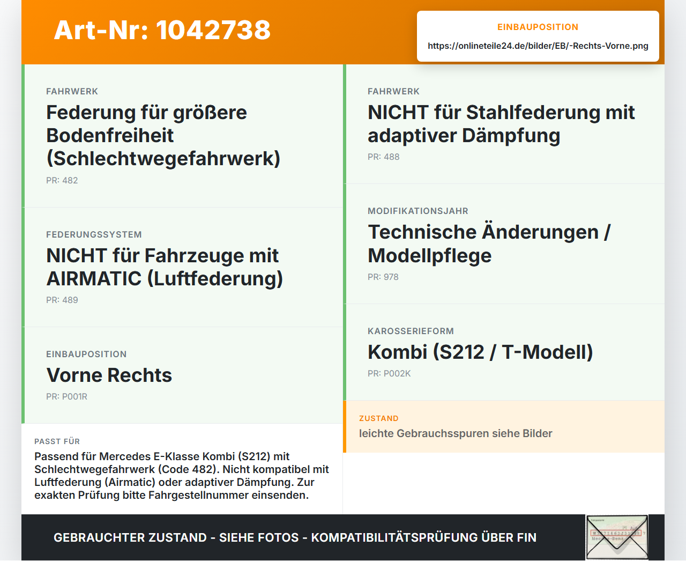Click the MODIFIKATIONSJAHR label

pos(418,211)
